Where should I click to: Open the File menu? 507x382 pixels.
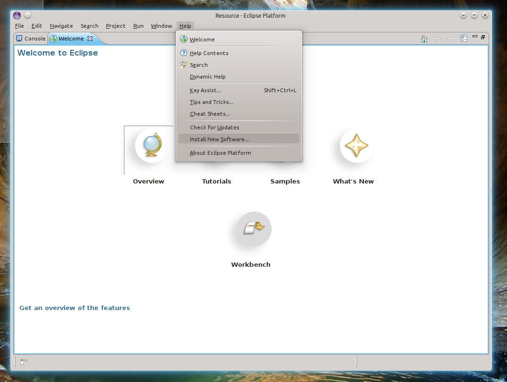click(19, 26)
